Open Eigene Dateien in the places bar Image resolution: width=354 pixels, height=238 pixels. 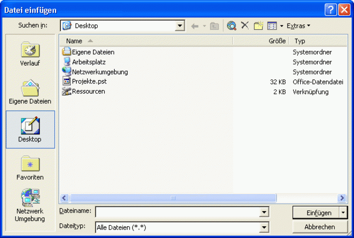click(x=30, y=92)
